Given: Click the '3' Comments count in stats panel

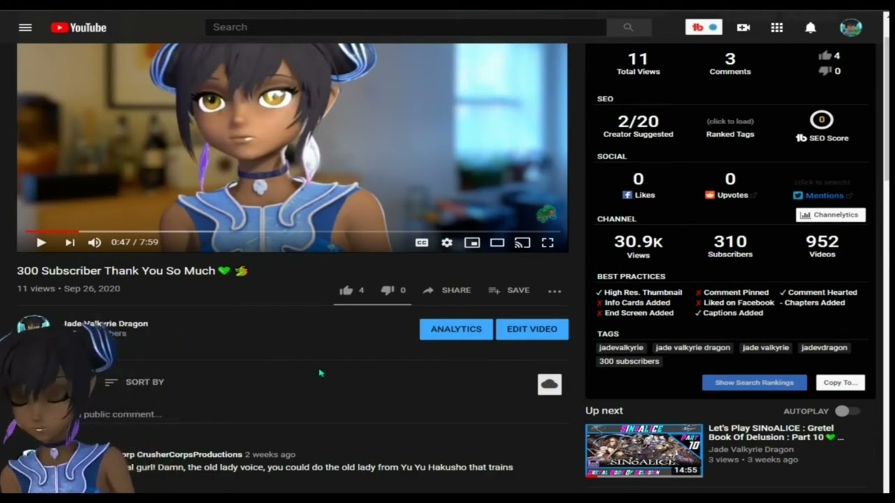Looking at the screenshot, I should pyautogui.click(x=730, y=59).
